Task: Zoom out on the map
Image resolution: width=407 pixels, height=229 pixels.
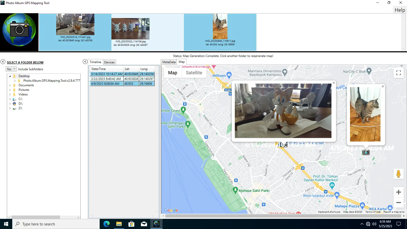Action: [399, 203]
